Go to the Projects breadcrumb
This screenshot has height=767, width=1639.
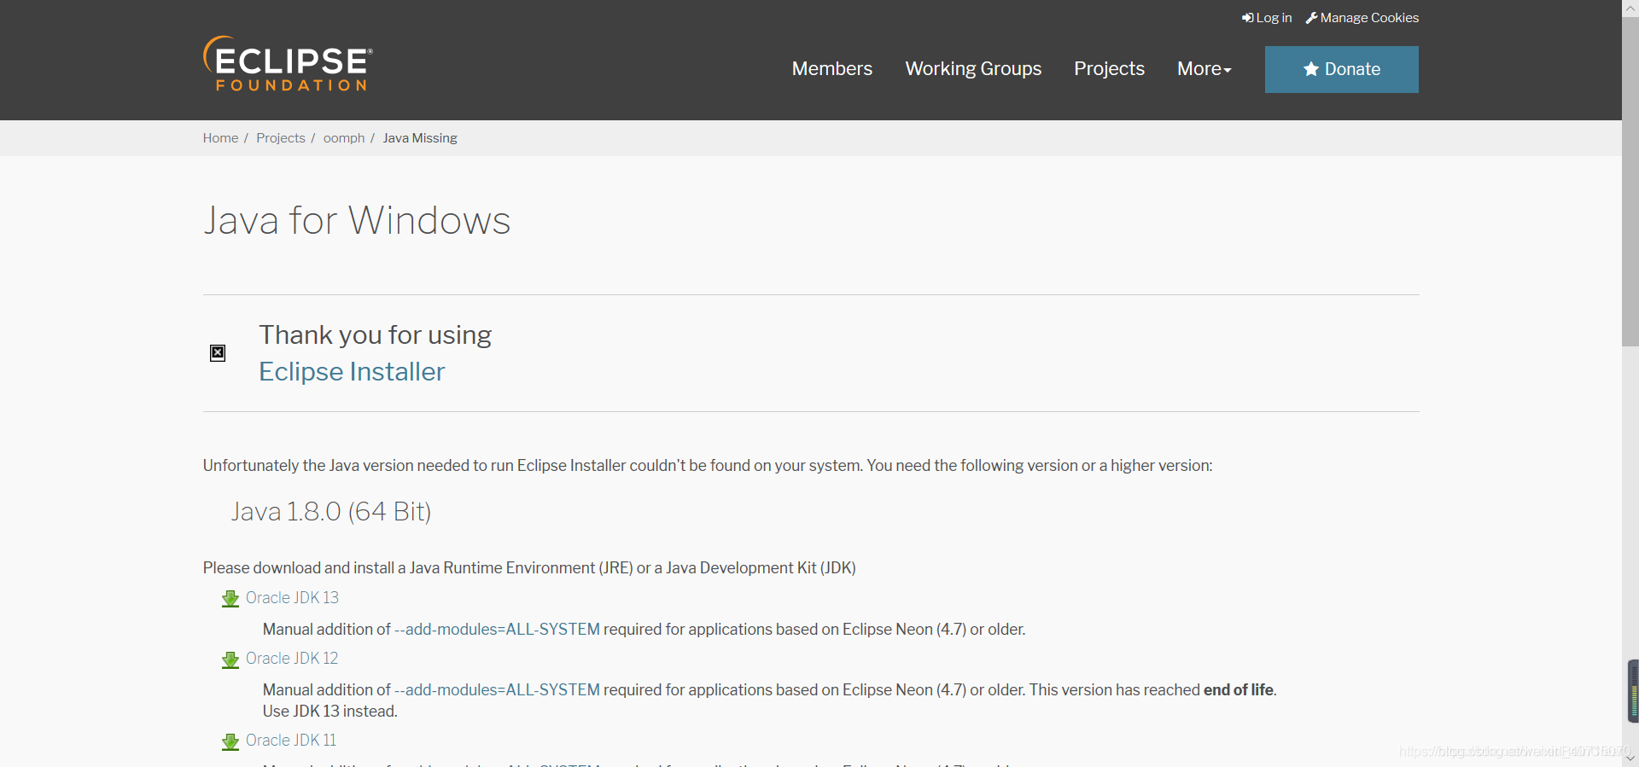280,138
